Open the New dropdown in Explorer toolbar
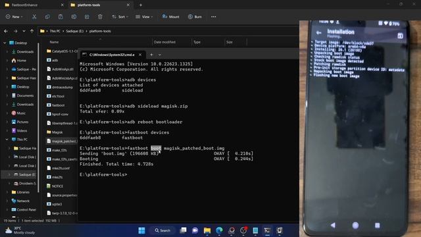This screenshot has height=237, width=421. [14, 16]
